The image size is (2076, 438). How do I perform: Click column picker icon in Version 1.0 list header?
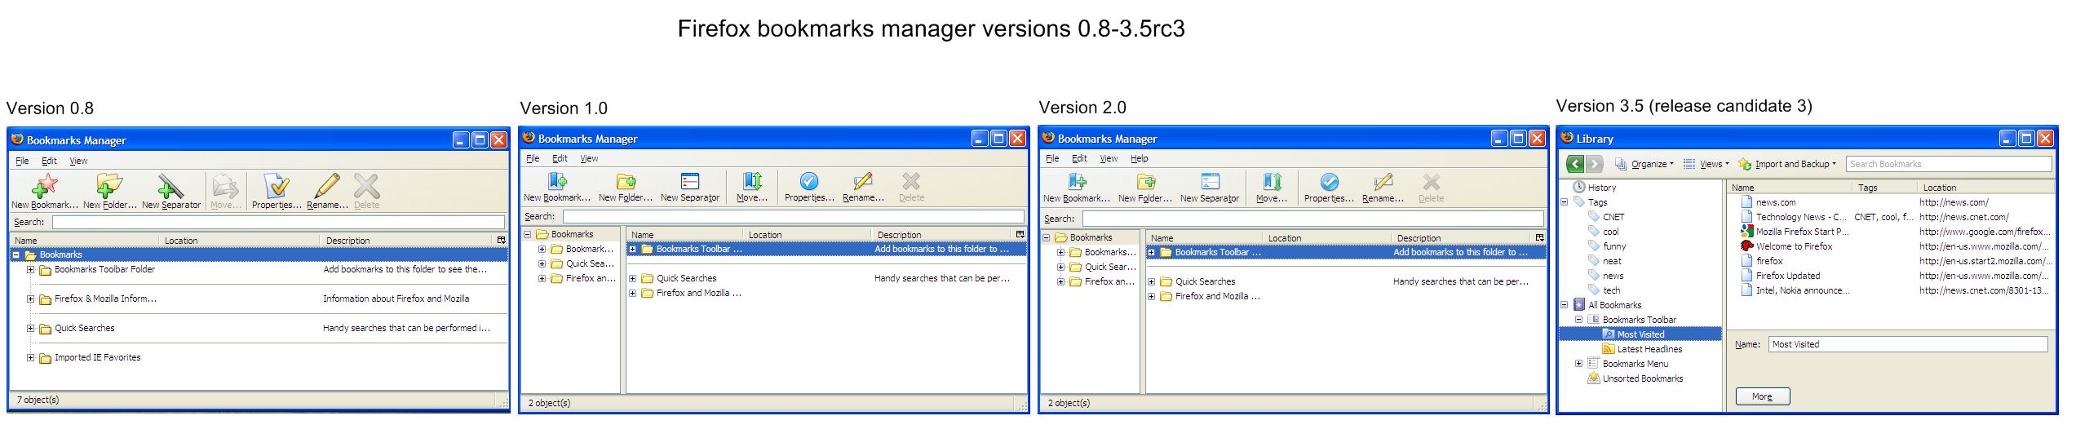click(1020, 234)
